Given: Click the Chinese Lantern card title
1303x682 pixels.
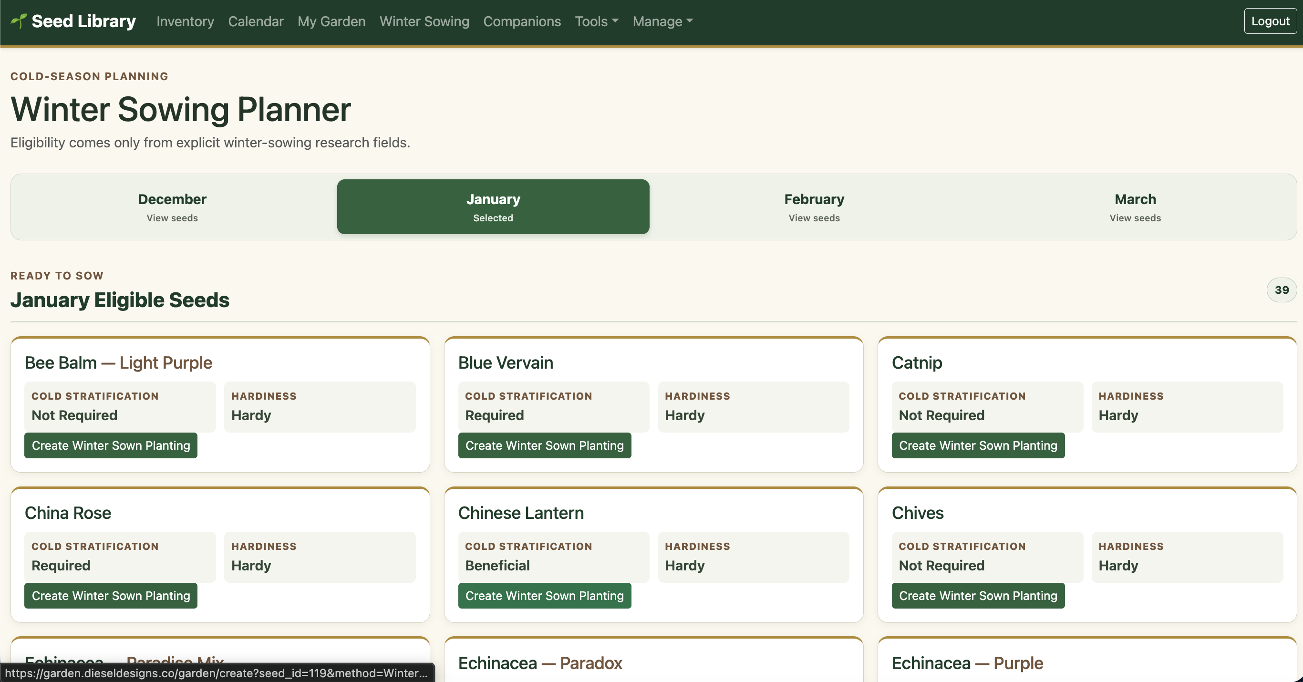Looking at the screenshot, I should (x=520, y=513).
